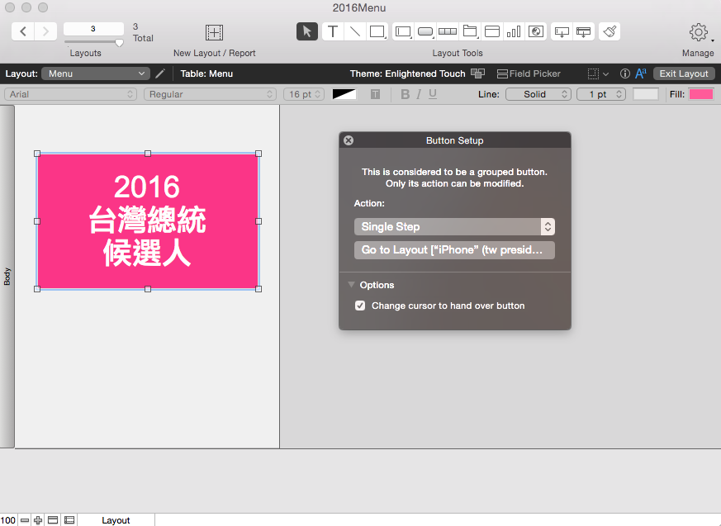Screen dimensions: 721x526
Task: Open the Layout Menu dropdown
Action: pyautogui.click(x=96, y=73)
